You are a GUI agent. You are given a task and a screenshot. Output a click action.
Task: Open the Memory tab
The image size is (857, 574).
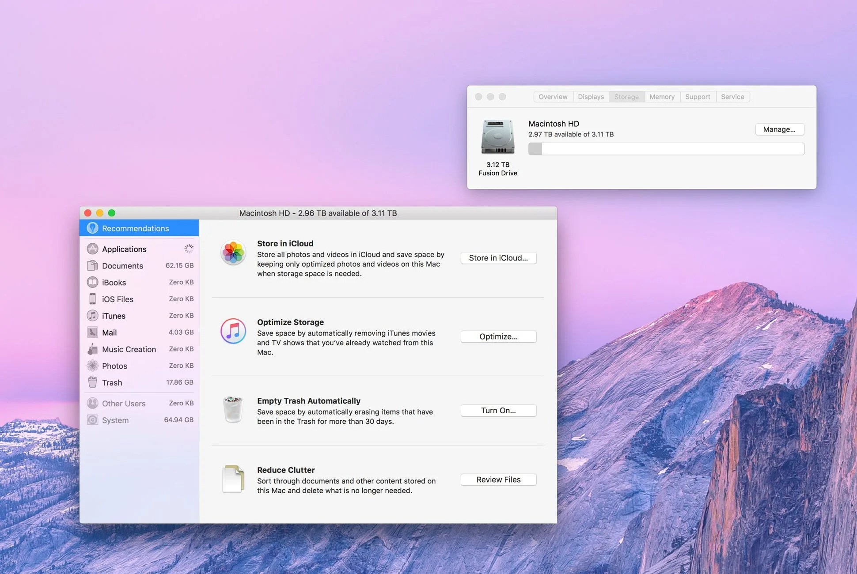pos(662,97)
